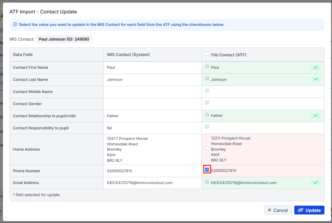Click the "MIS Contact (System)" column header
The image size is (332, 223).
click(x=128, y=55)
